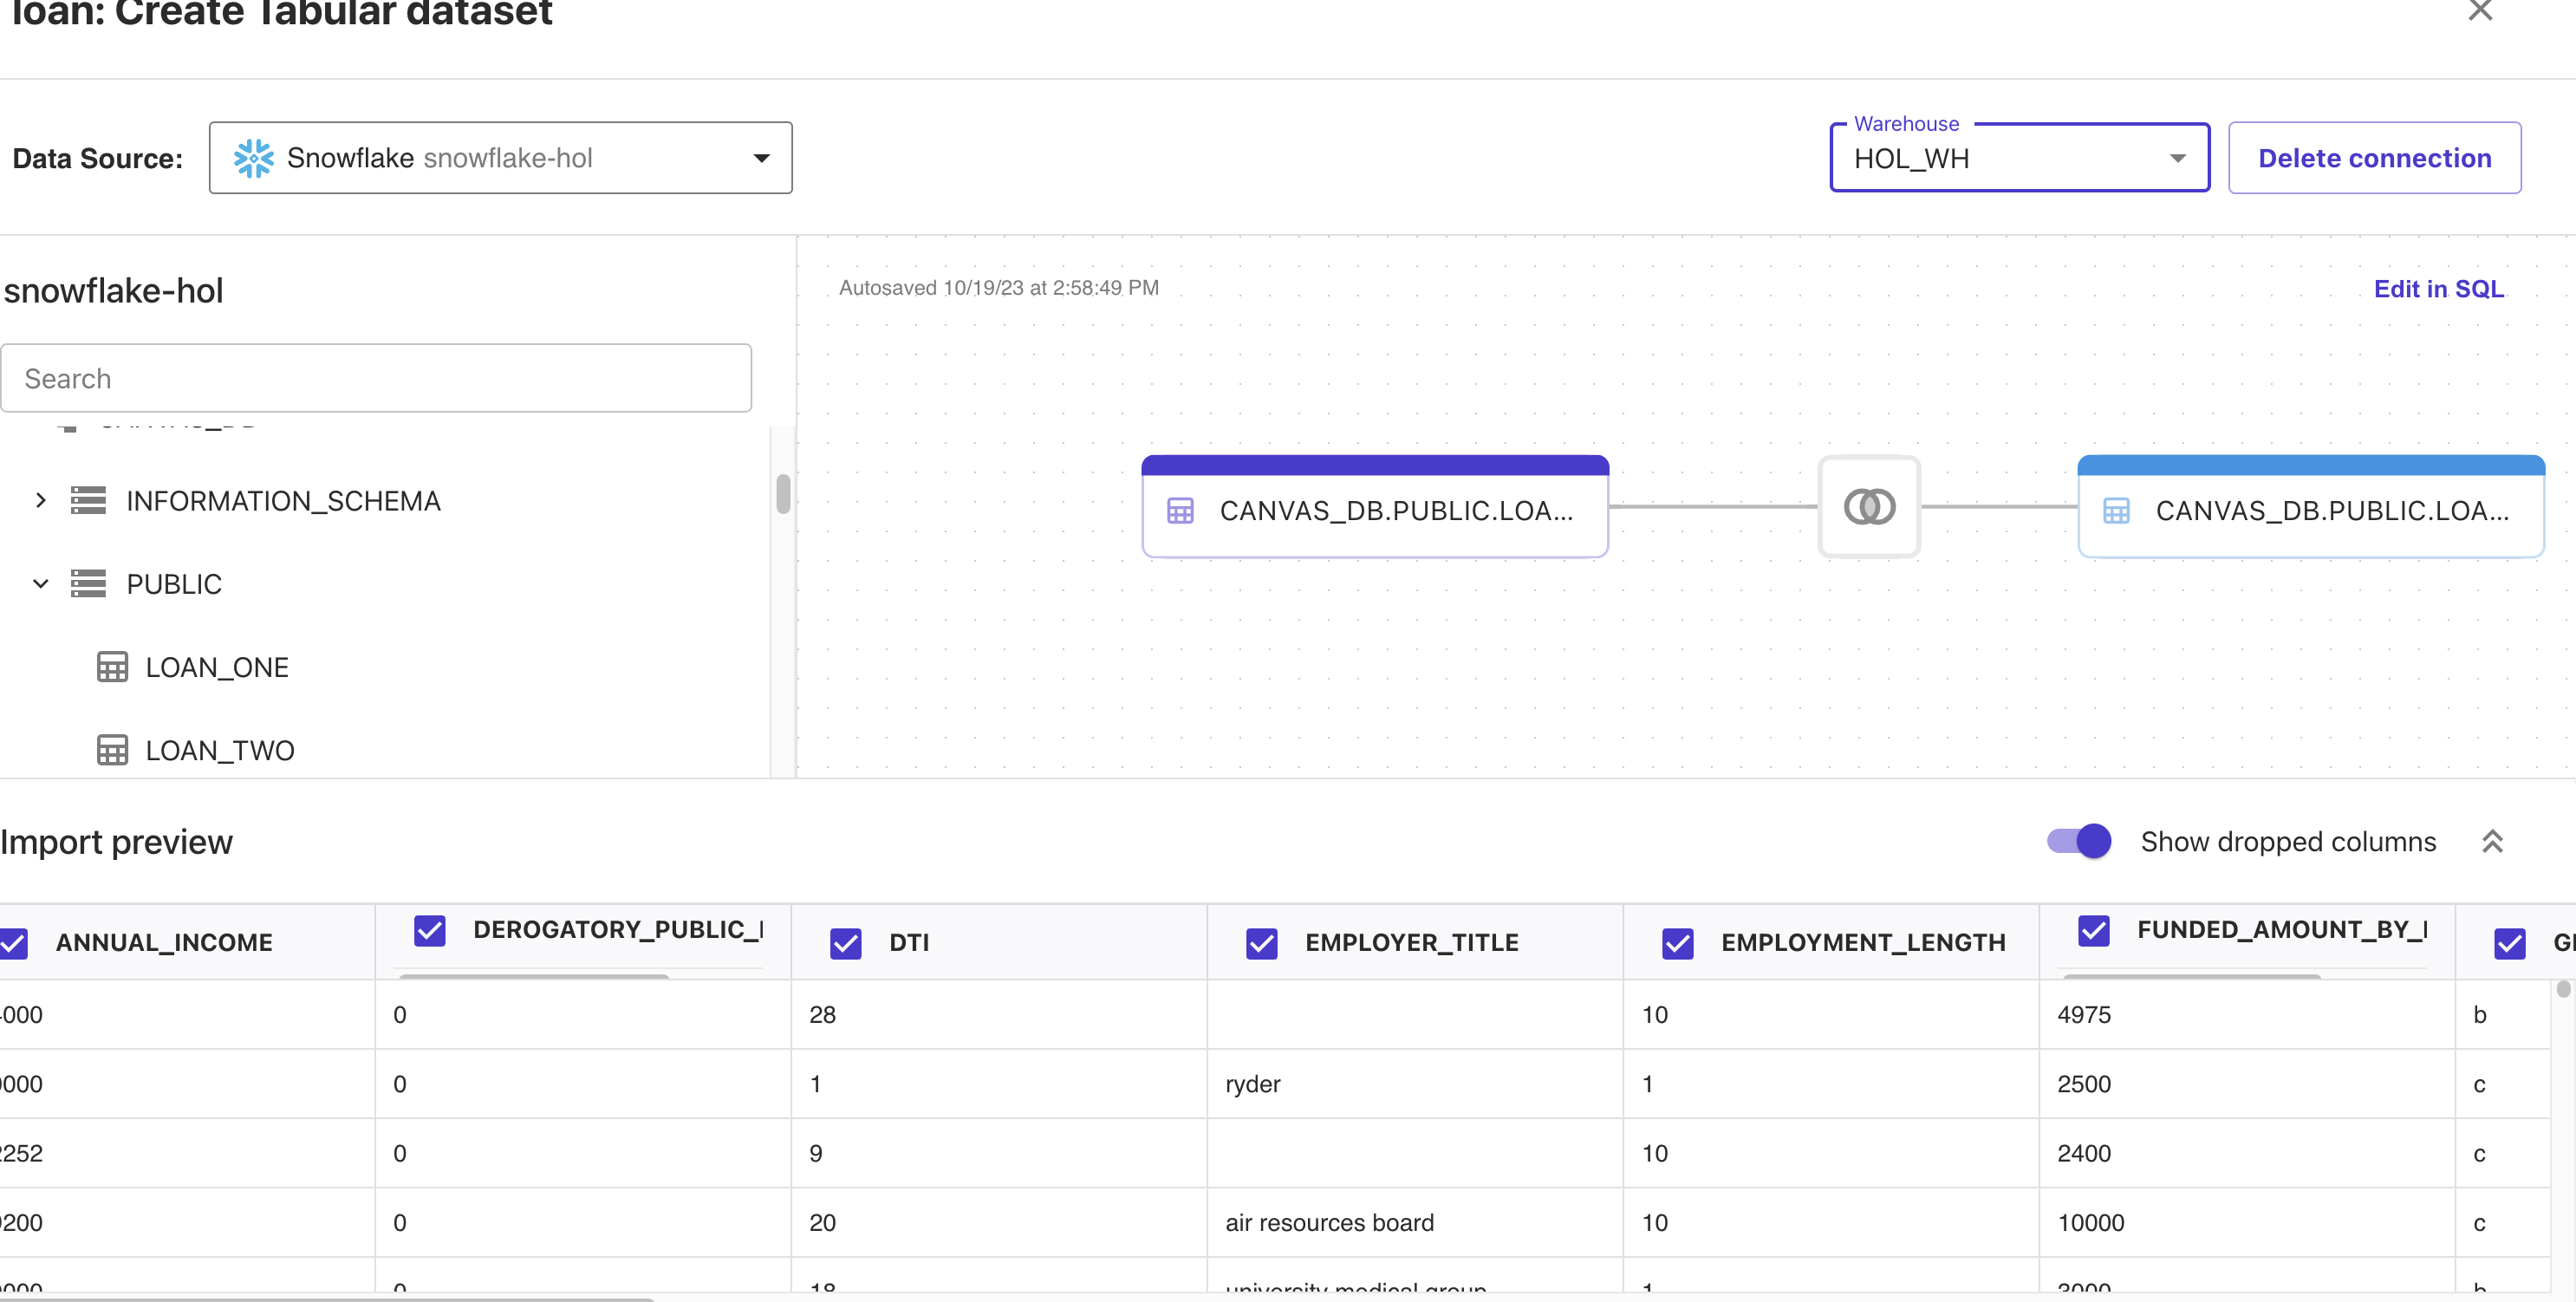Open the Edit in SQL link
This screenshot has height=1302, width=2576.
(2438, 289)
